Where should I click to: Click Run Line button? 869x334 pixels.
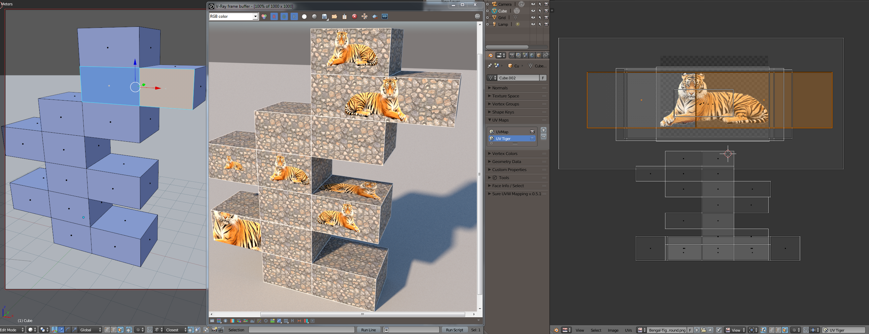tap(368, 330)
